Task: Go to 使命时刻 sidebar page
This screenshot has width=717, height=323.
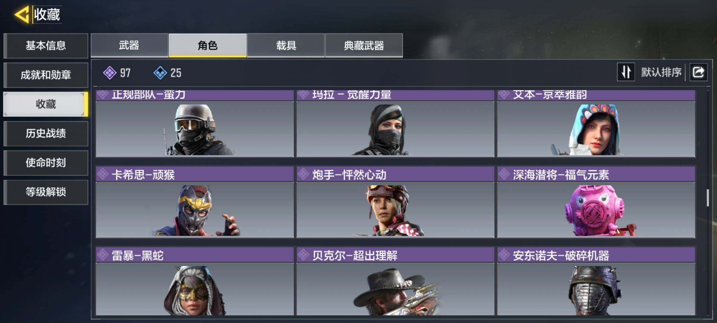Action: coord(46,163)
